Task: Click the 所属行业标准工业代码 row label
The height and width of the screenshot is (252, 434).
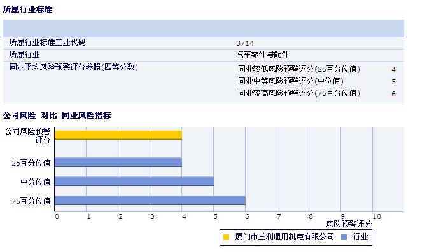Action: pyautogui.click(x=47, y=43)
